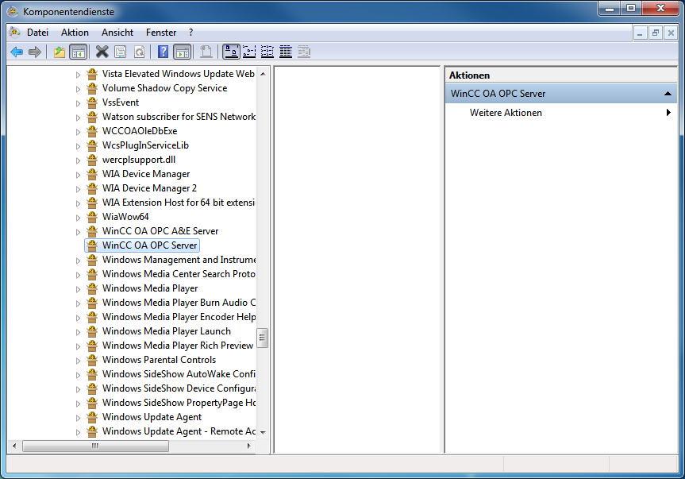This screenshot has width=685, height=479.
Task: Open the ? help menu
Action: coord(191,33)
